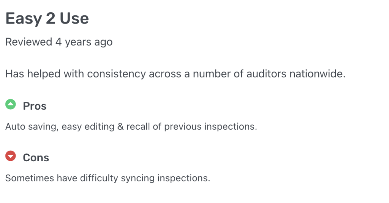Select the "Easy 2 Use" review title

(47, 18)
